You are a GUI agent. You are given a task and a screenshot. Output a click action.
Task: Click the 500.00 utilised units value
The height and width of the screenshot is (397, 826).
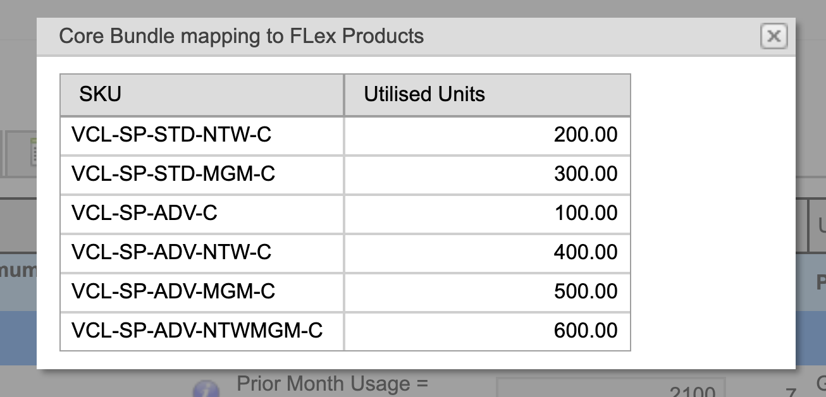tap(586, 291)
